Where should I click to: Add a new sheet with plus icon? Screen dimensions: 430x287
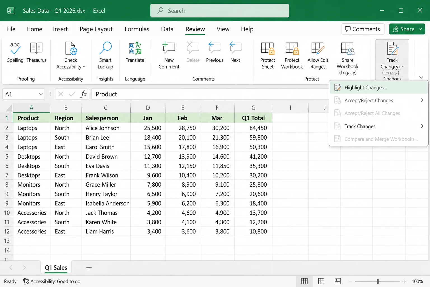tap(89, 268)
